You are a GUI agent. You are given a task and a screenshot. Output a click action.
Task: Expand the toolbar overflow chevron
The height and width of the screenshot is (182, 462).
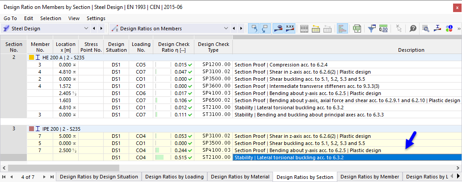click(458, 29)
